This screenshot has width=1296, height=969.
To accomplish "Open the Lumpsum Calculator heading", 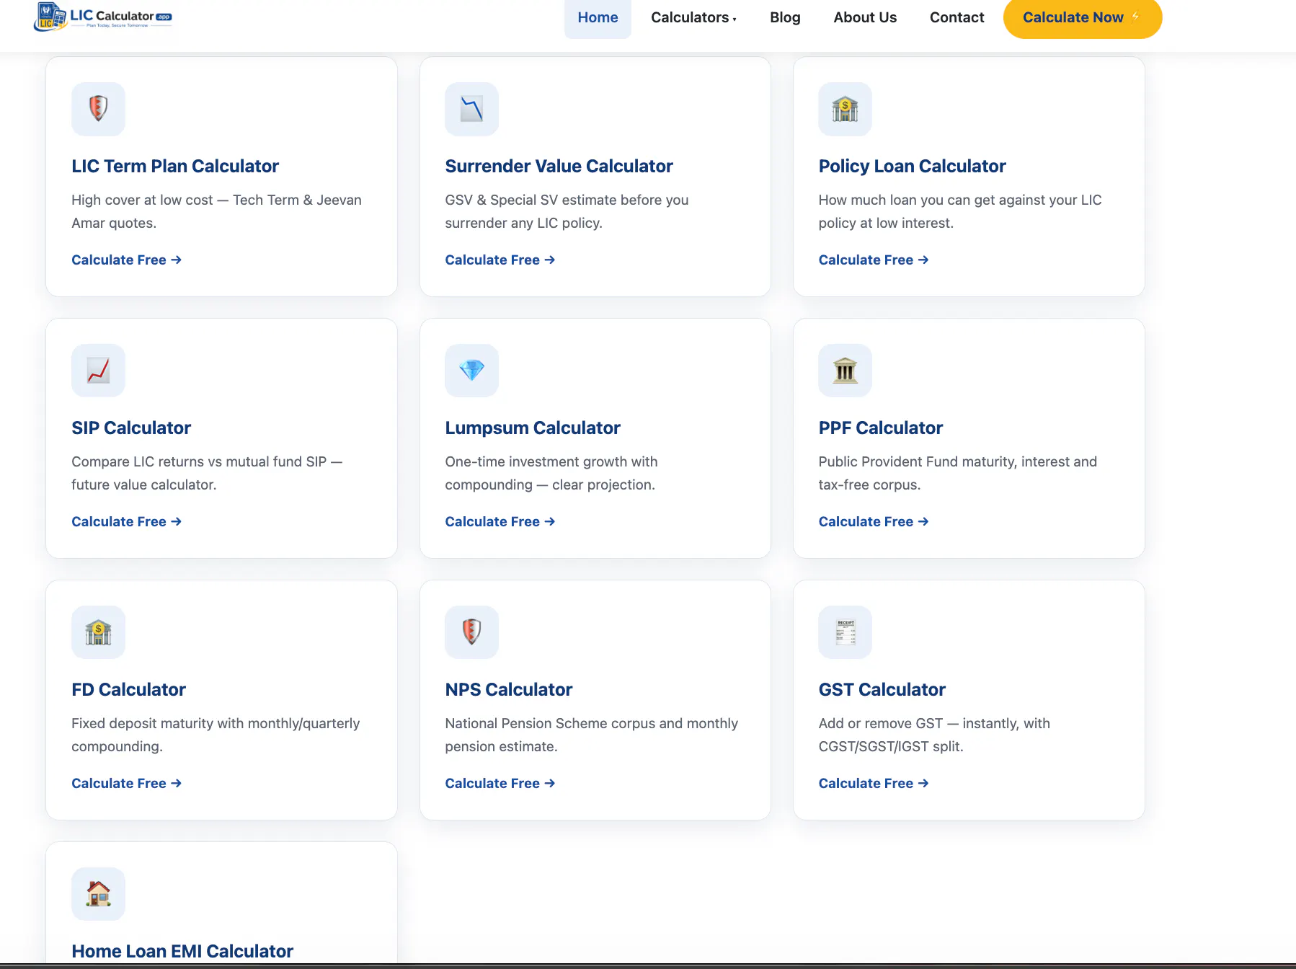I will 533,428.
